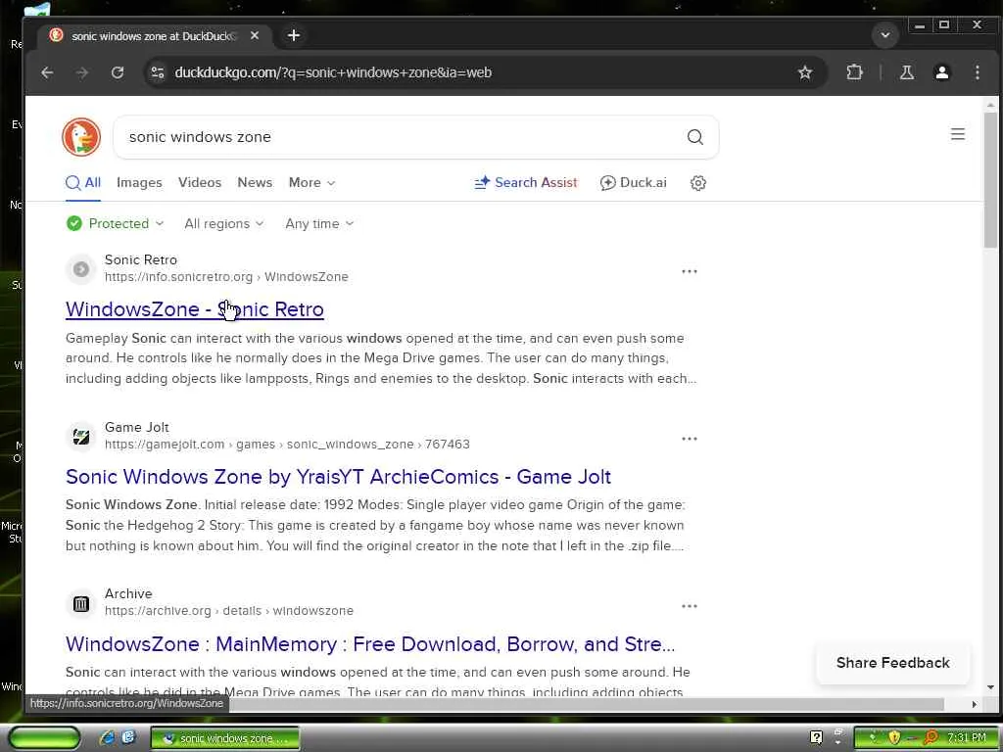Image resolution: width=1003 pixels, height=752 pixels.
Task: Open Search Assist
Action: (526, 183)
